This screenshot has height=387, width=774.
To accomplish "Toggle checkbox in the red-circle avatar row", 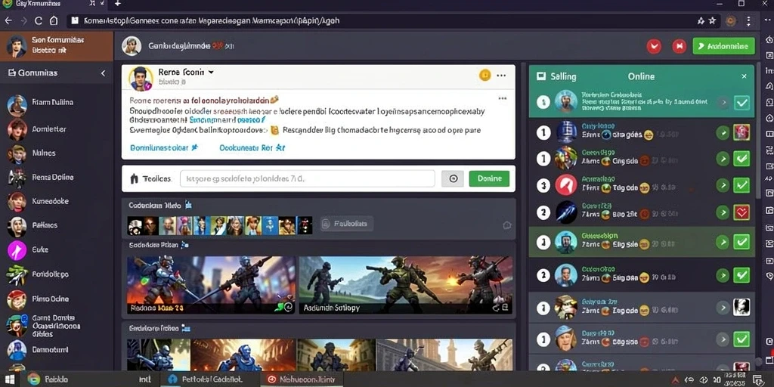I will [x=741, y=186].
